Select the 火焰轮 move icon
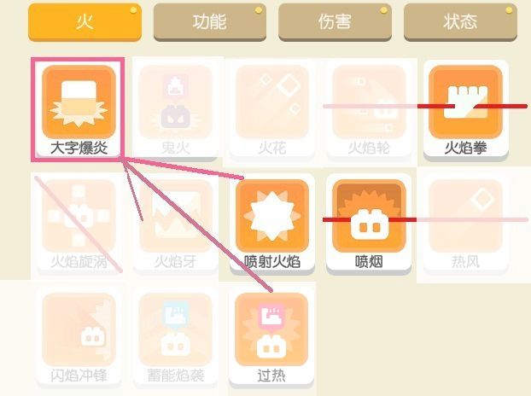The image size is (531, 396). click(369, 102)
